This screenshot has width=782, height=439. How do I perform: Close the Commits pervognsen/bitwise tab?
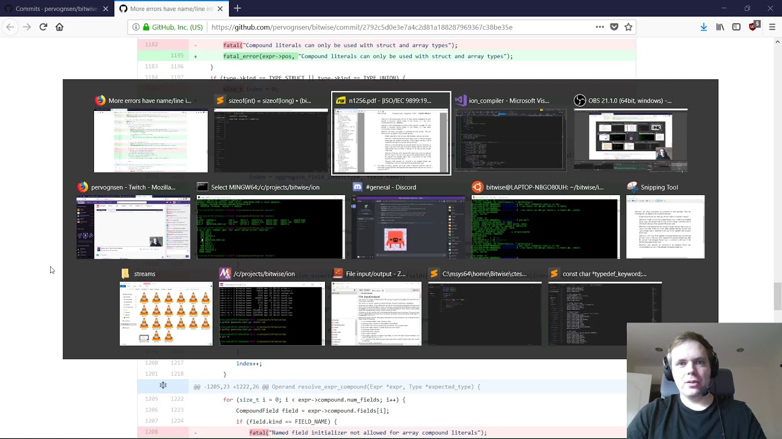106,9
